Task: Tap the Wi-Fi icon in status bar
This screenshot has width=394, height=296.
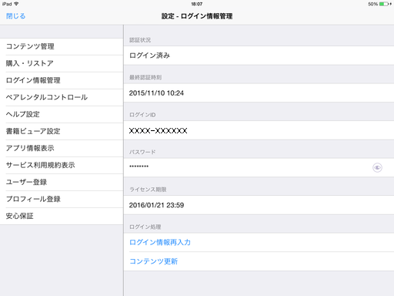Action: point(16,4)
